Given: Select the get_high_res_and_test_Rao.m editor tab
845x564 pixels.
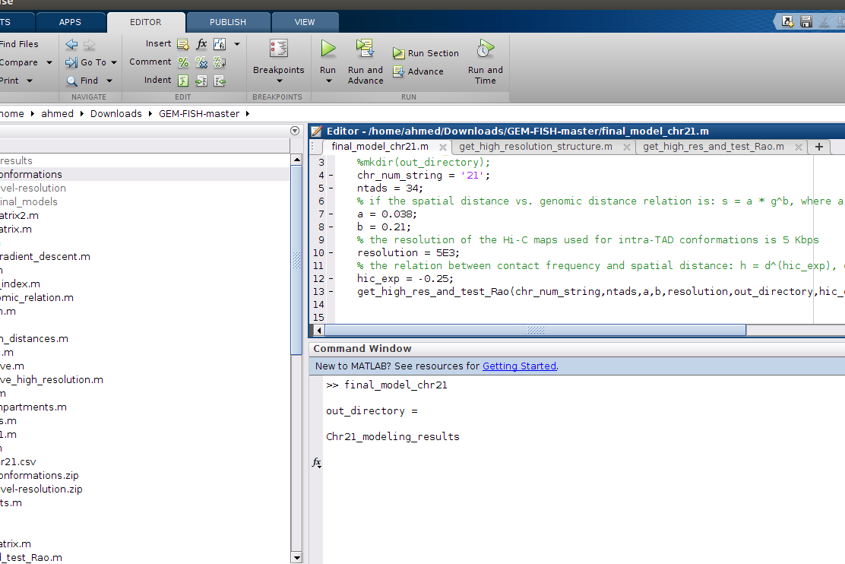Looking at the screenshot, I should coord(713,147).
